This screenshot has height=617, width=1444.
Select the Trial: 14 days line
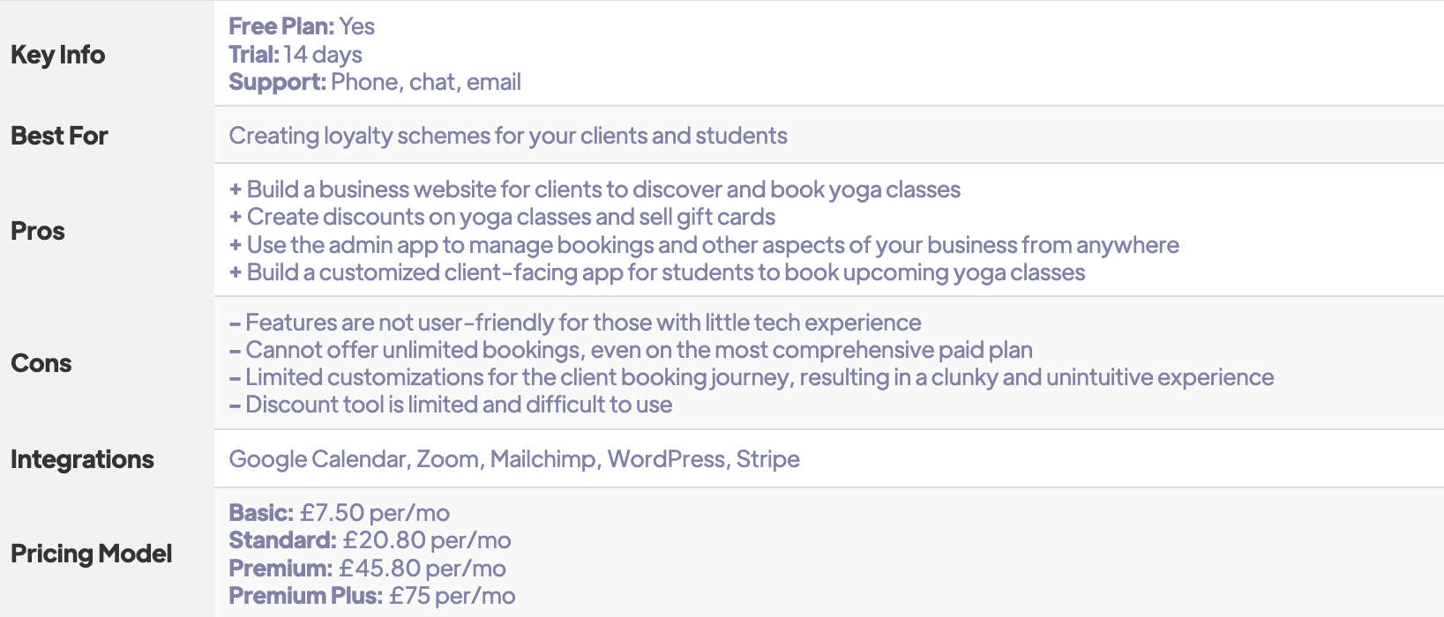point(296,55)
